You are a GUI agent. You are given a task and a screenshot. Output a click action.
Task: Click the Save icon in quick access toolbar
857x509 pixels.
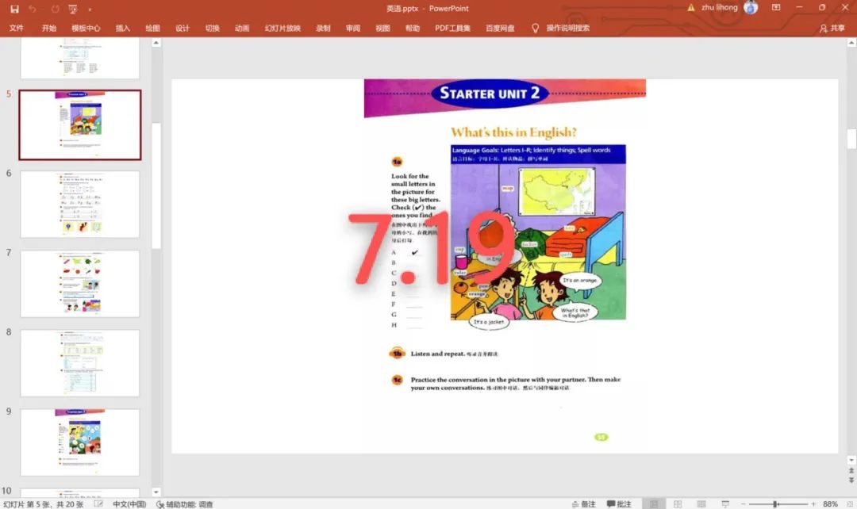click(14, 9)
